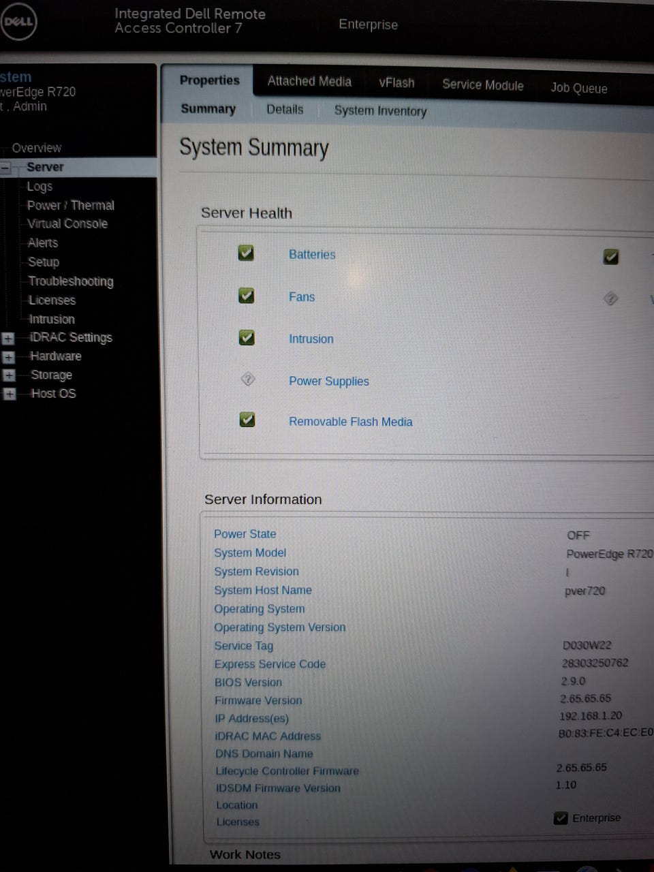
Task: Click the Enterprise license check icon
Action: pyautogui.click(x=561, y=818)
